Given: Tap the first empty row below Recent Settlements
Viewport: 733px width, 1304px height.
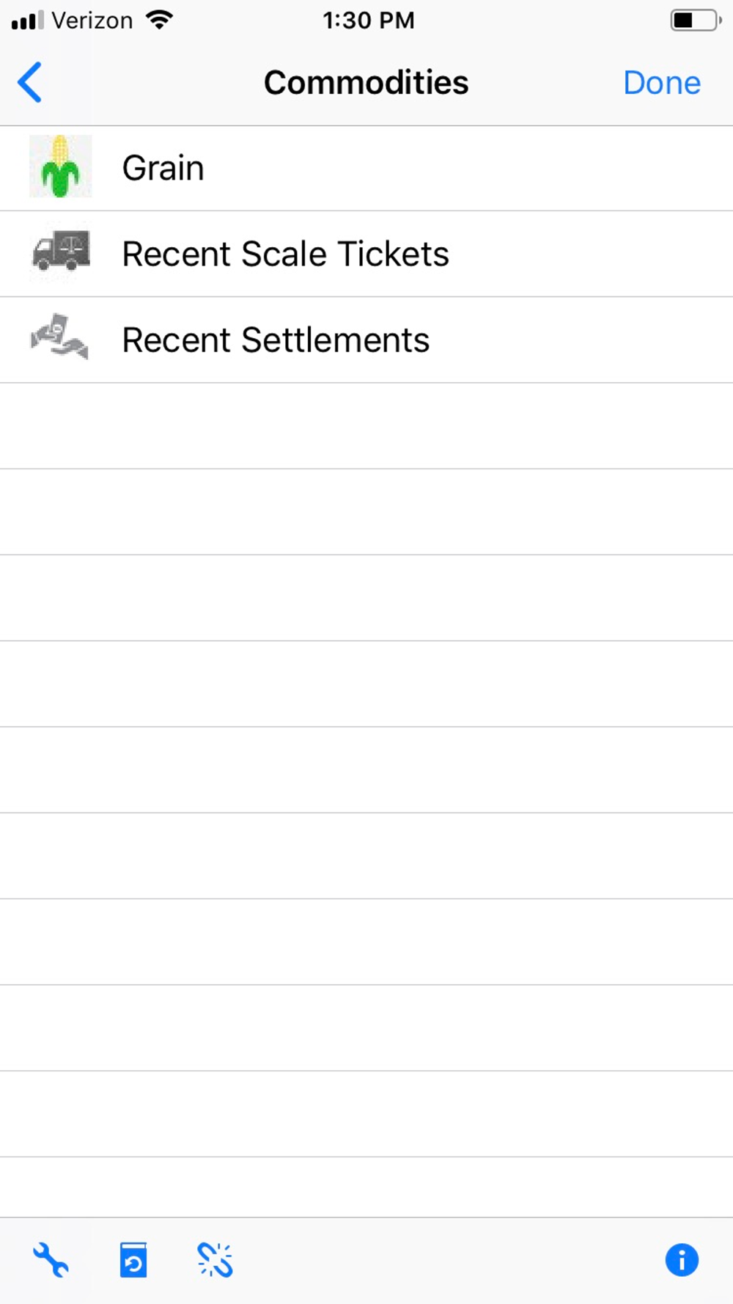Looking at the screenshot, I should pyautogui.click(x=366, y=425).
